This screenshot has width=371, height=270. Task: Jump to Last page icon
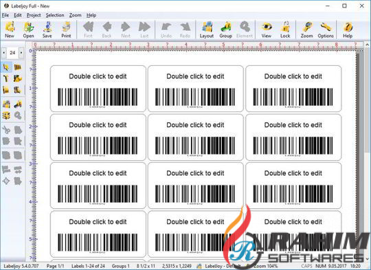144,30
